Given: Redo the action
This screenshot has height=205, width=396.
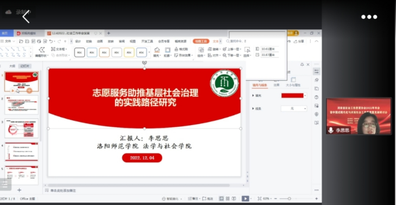Looking at the screenshot, I should [59, 41].
